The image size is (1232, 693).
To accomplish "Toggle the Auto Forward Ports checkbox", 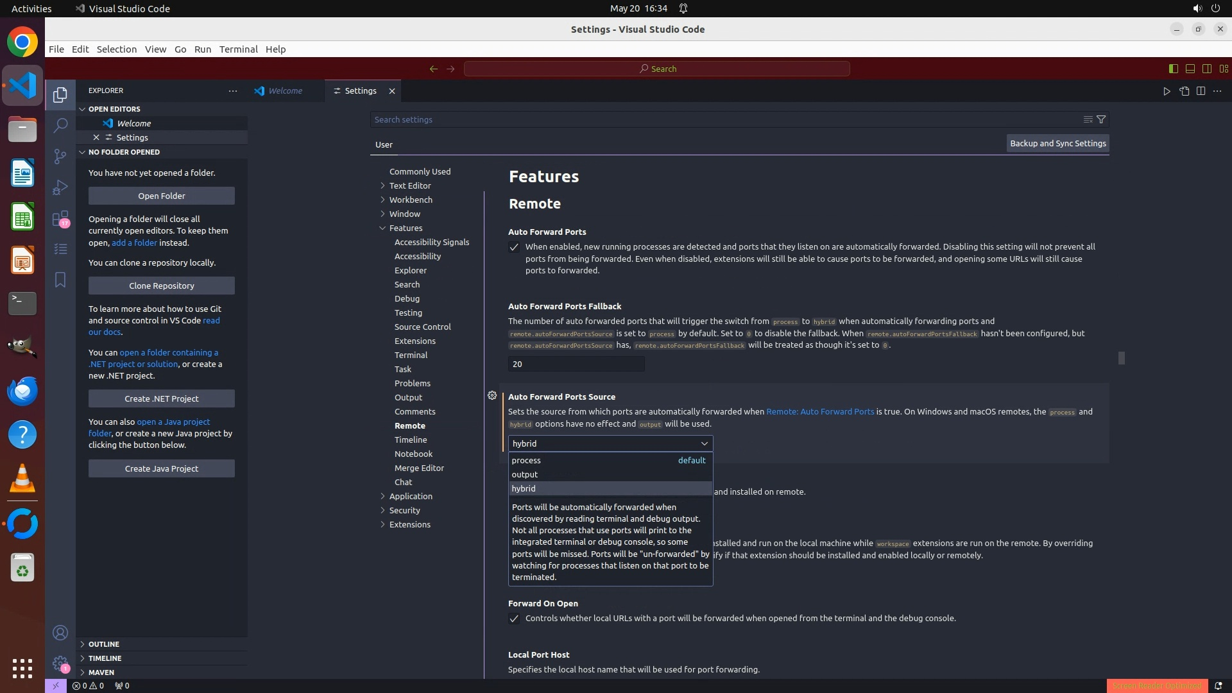I will 514,248.
